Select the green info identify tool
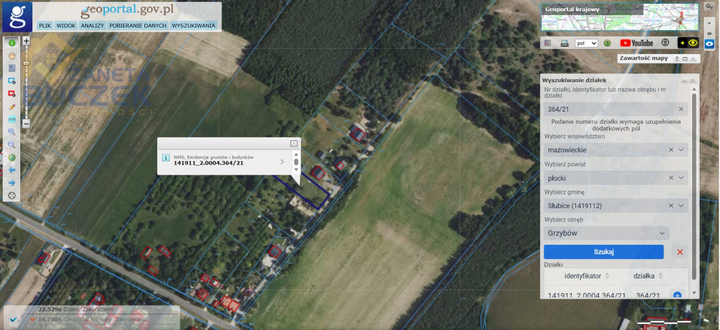Viewport: 720px width, 330px height. 11,43
